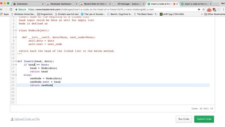Click the code line 'if head == None:'
The width and height of the screenshot is (225, 127).
[37, 65]
